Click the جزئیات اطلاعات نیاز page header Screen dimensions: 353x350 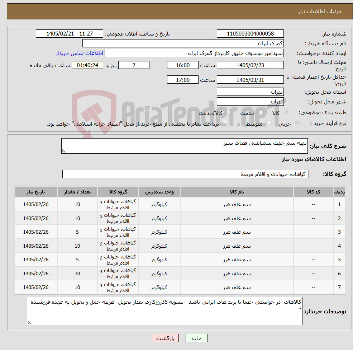320,11
